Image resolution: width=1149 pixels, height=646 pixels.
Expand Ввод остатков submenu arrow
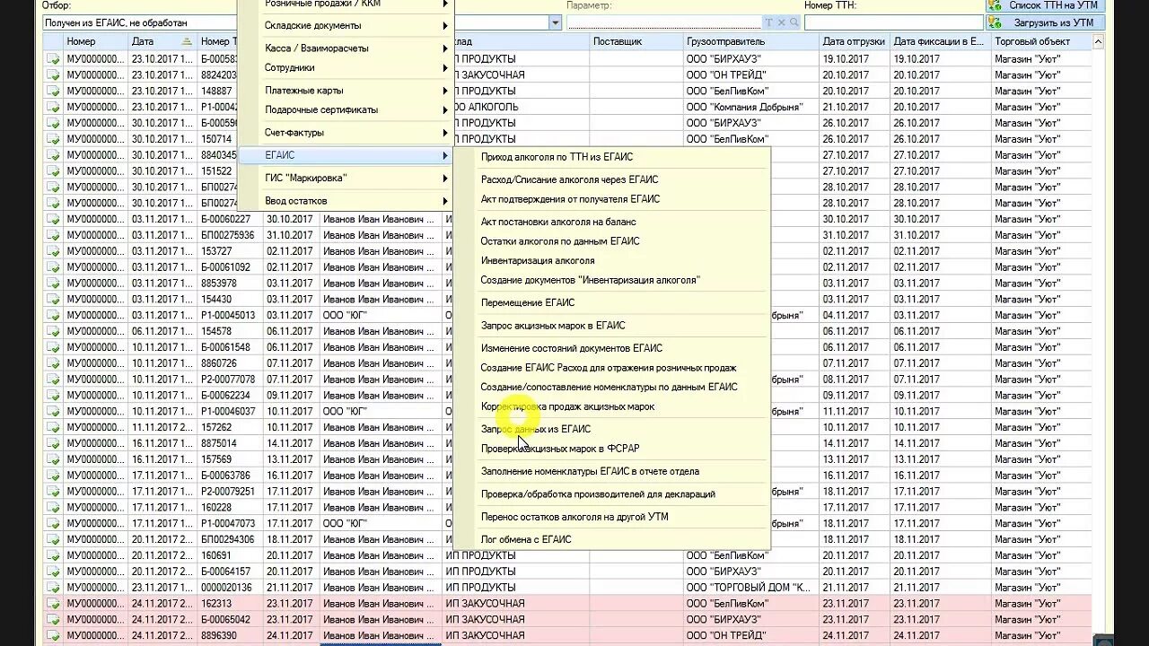[x=444, y=202]
